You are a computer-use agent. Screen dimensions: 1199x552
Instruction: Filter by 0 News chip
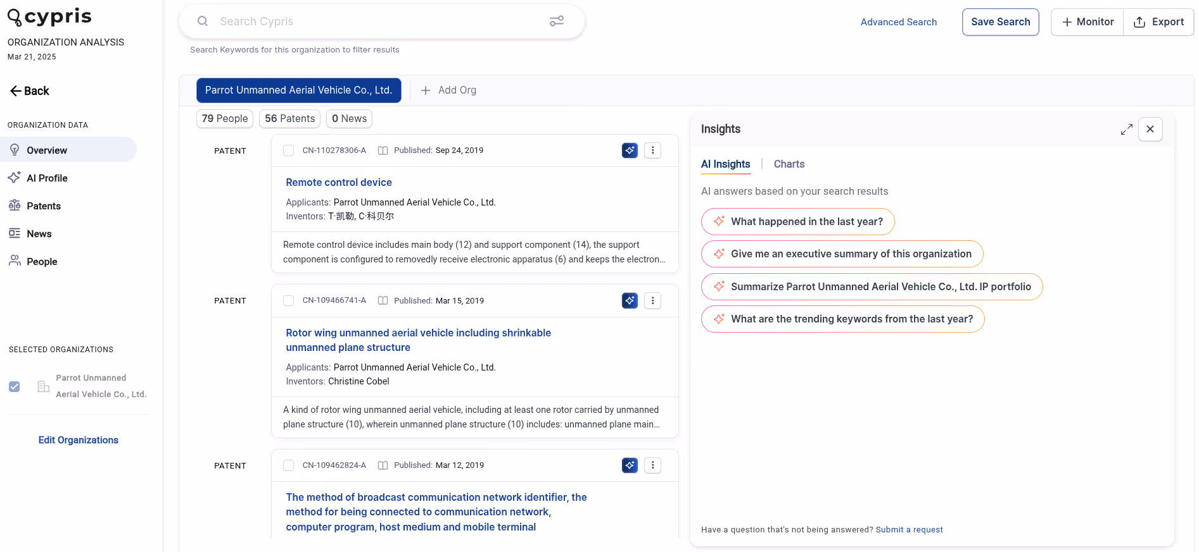pyautogui.click(x=349, y=118)
